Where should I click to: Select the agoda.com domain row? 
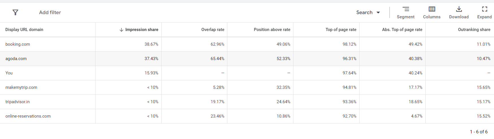[16, 59]
